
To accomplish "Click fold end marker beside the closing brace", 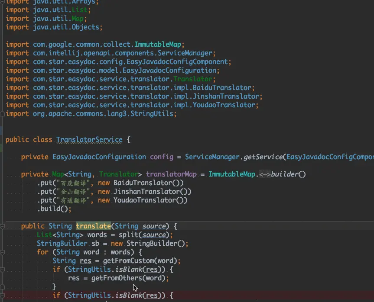I will (3, 287).
